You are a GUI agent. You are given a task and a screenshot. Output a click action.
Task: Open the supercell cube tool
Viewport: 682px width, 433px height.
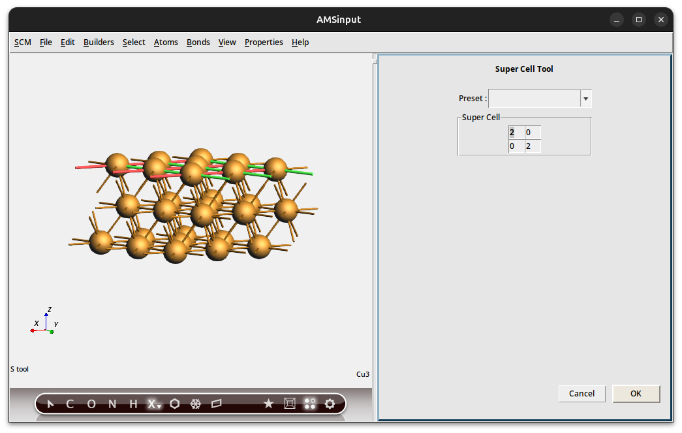(289, 404)
